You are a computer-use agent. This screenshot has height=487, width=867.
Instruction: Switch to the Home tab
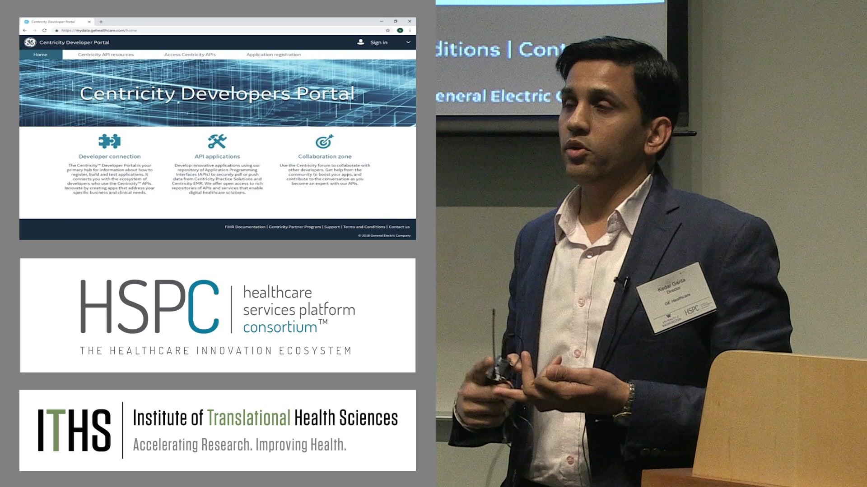pyautogui.click(x=40, y=54)
